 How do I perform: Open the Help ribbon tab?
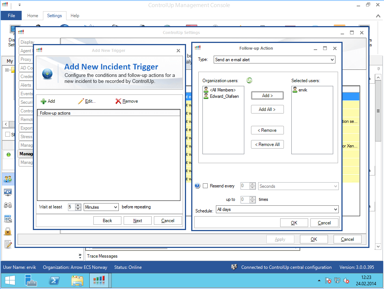coord(75,16)
